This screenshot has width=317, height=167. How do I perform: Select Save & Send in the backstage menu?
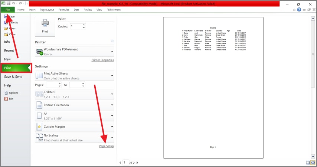pyautogui.click(x=13, y=76)
